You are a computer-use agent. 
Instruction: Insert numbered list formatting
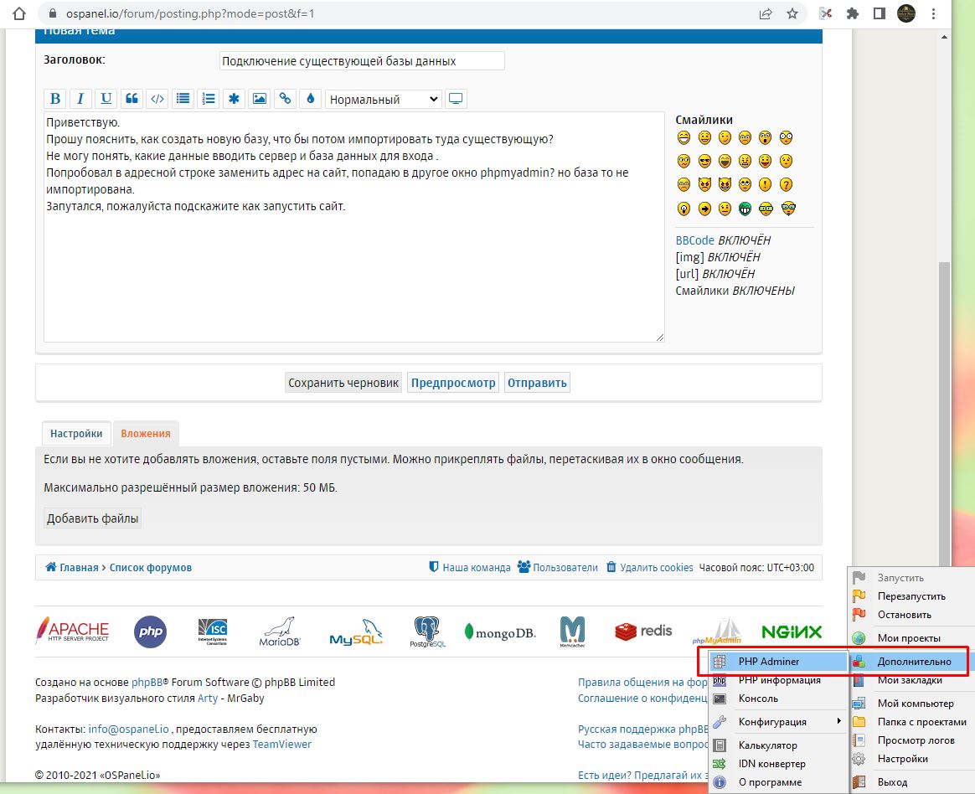209,99
